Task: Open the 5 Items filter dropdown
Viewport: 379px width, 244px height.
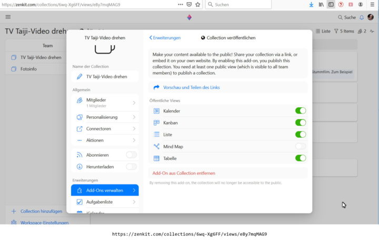Action: tap(344, 31)
